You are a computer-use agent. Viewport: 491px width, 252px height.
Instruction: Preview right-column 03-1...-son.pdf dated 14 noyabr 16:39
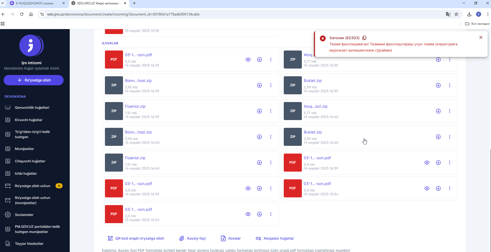click(x=427, y=163)
